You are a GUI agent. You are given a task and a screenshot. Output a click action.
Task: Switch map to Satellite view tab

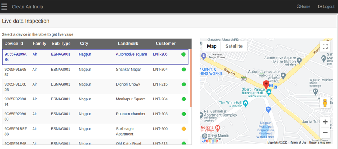(234, 46)
